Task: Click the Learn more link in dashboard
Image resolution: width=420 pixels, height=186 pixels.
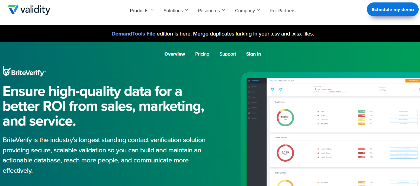Action: tap(345, 92)
